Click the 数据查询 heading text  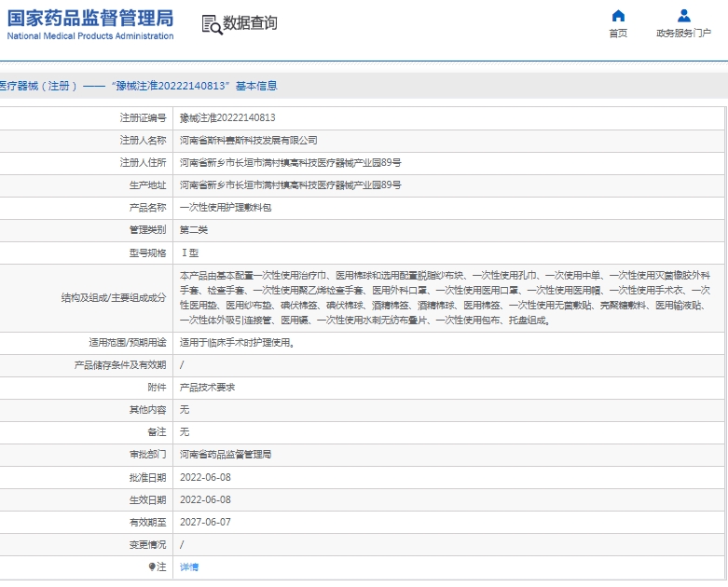tap(250, 22)
